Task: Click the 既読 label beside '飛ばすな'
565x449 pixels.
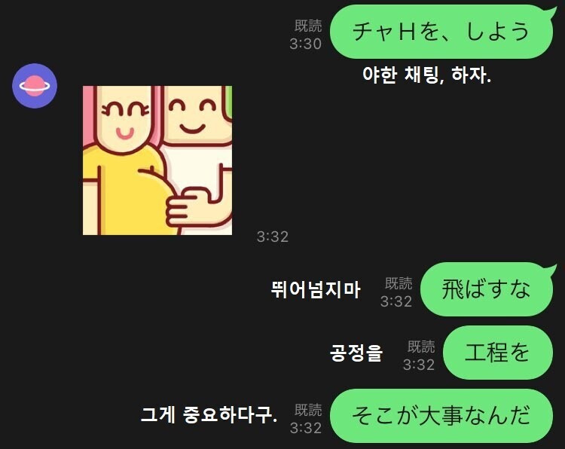Action: 399,283
